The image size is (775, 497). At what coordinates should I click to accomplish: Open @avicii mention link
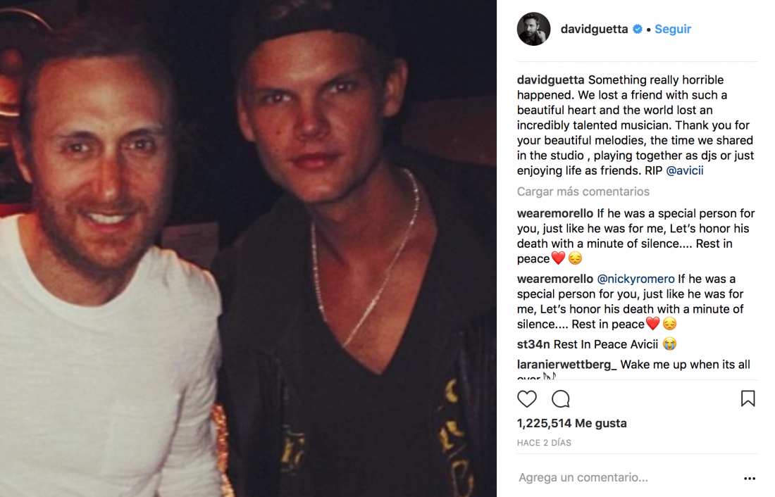(x=685, y=171)
